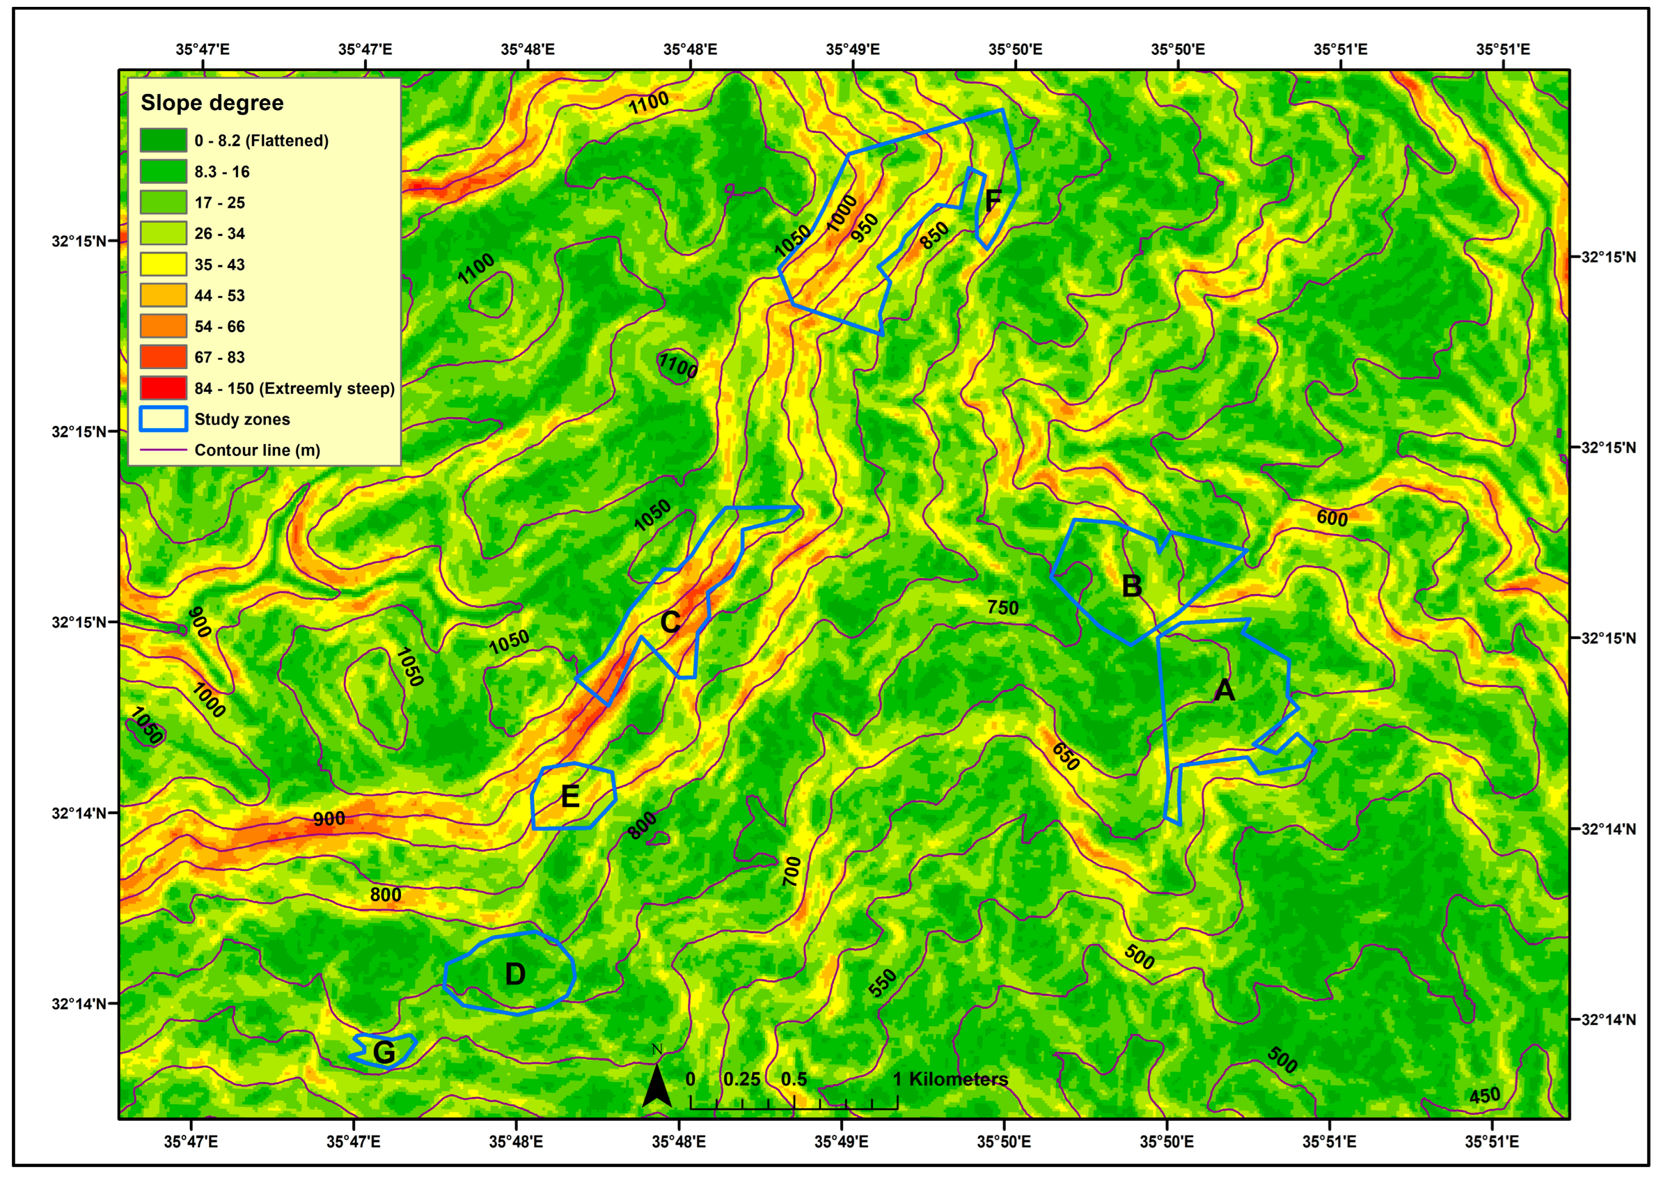
Task: Click the red 84 - 150 legend swatch
Action: (163, 388)
